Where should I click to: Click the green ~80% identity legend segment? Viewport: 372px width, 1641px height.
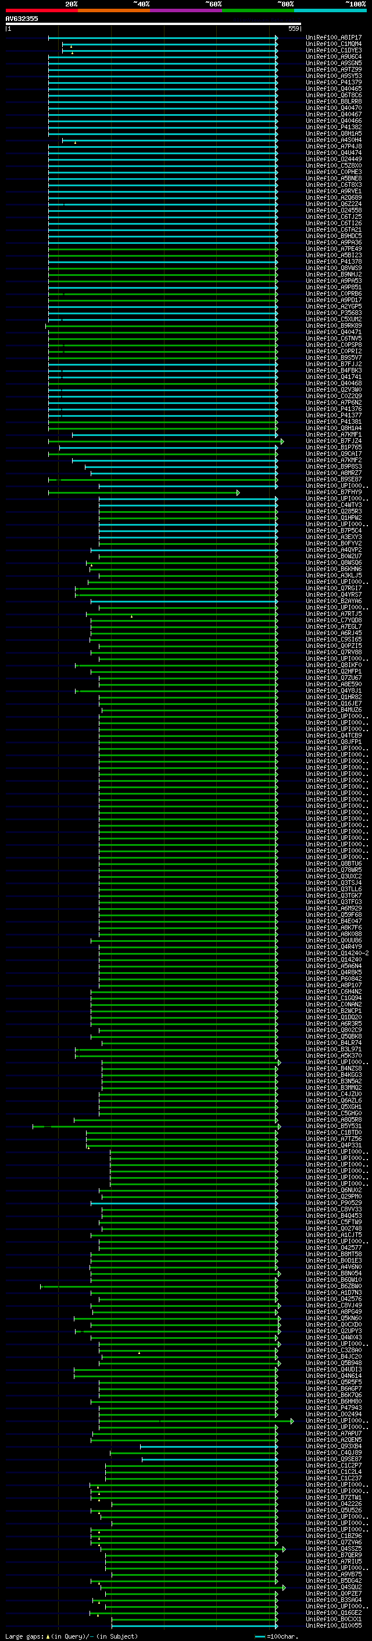tap(257, 10)
